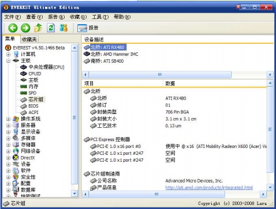Click the 显示设备 monitor icon
The image size is (276, 209).
(x=16, y=132)
